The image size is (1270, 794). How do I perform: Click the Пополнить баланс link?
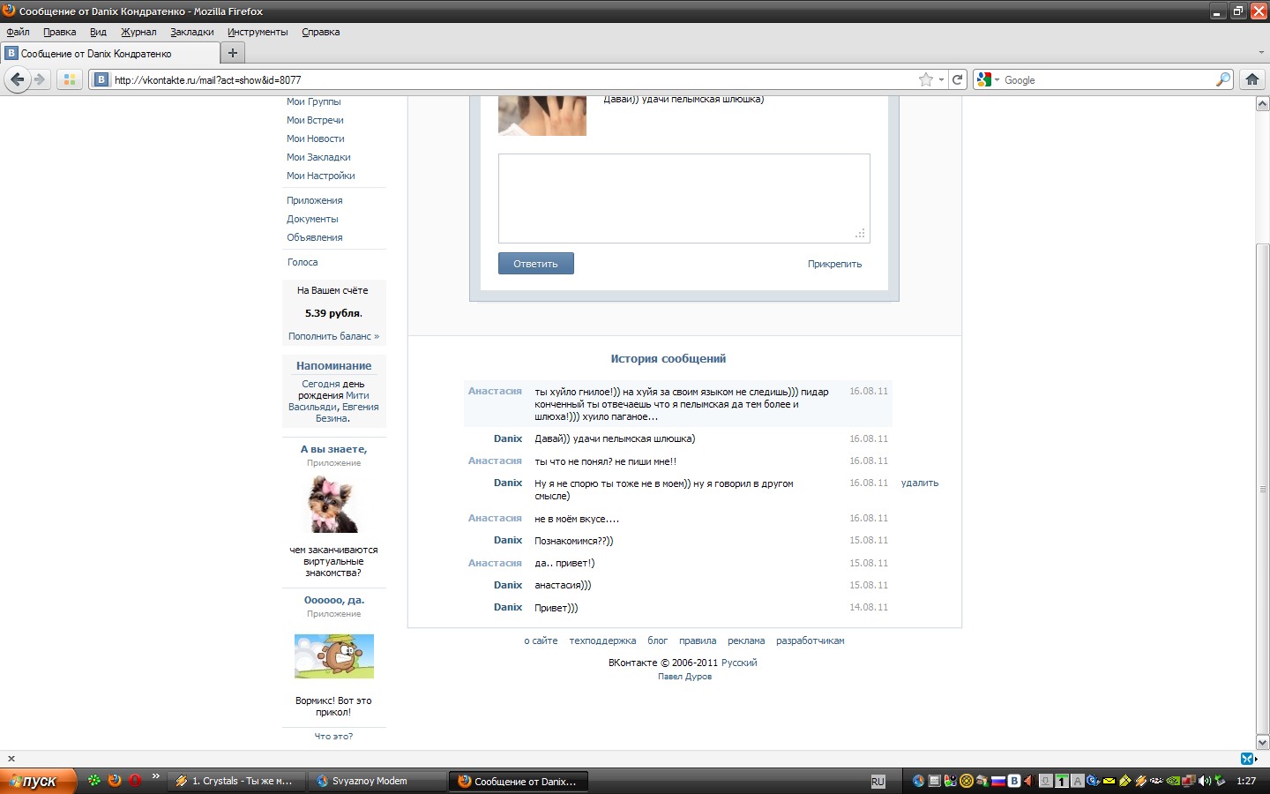(333, 336)
